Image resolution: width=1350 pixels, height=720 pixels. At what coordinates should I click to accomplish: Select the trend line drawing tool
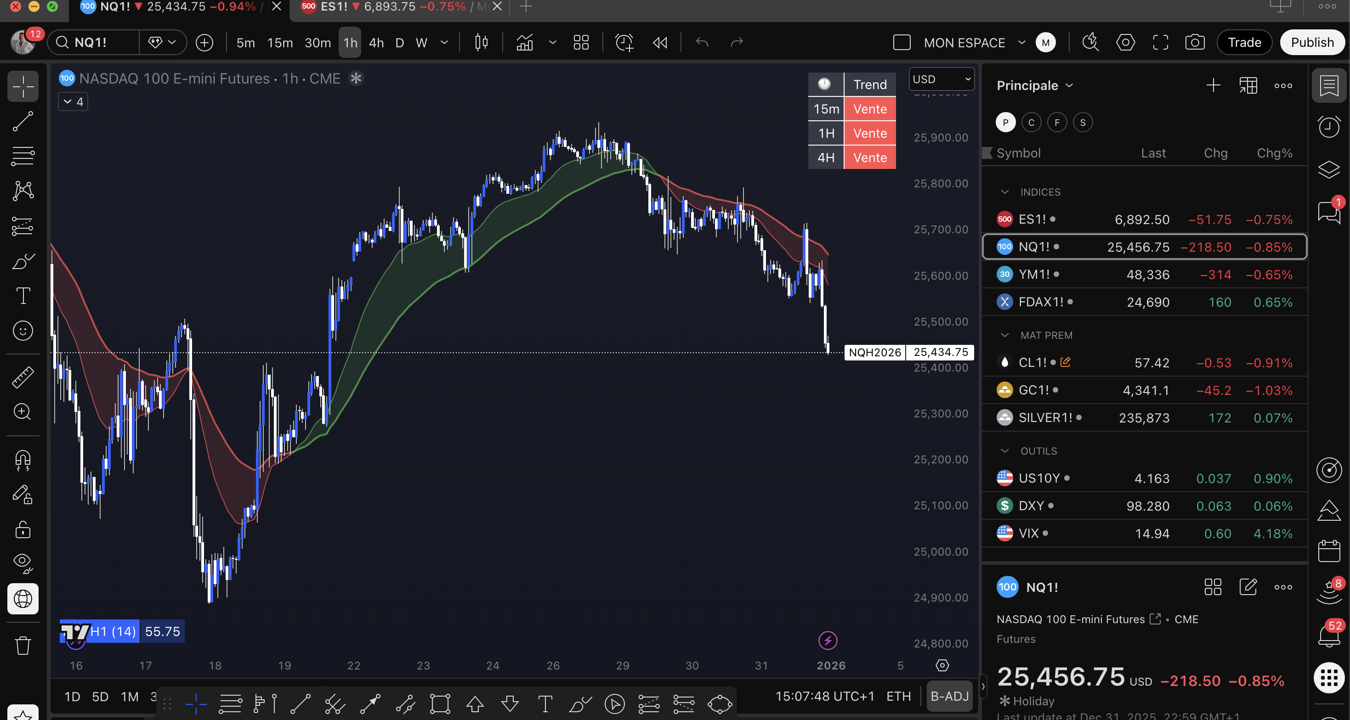[23, 122]
